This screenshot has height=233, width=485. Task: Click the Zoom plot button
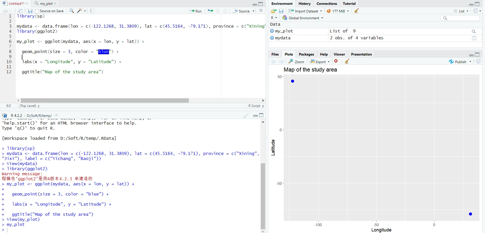click(296, 62)
